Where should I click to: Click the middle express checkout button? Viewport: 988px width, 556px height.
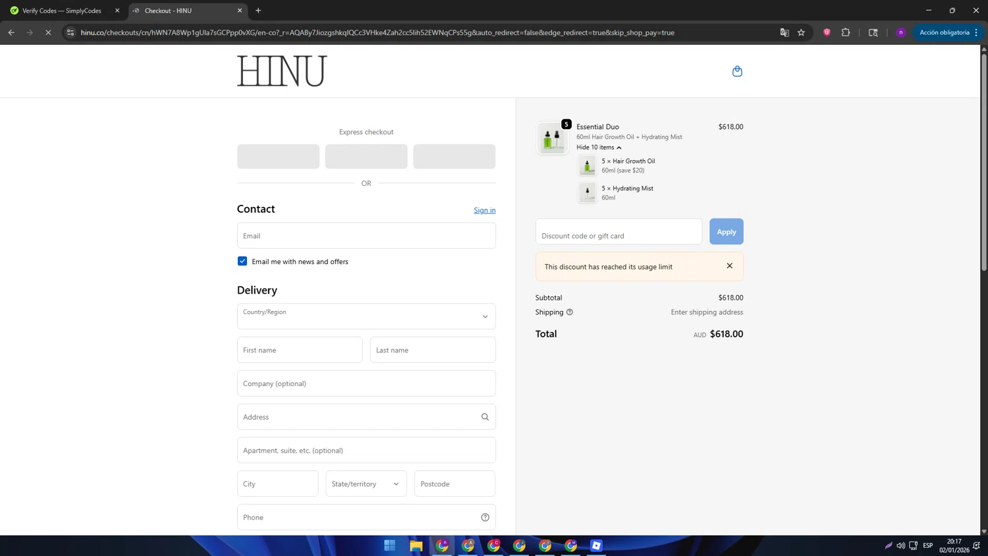click(x=366, y=157)
